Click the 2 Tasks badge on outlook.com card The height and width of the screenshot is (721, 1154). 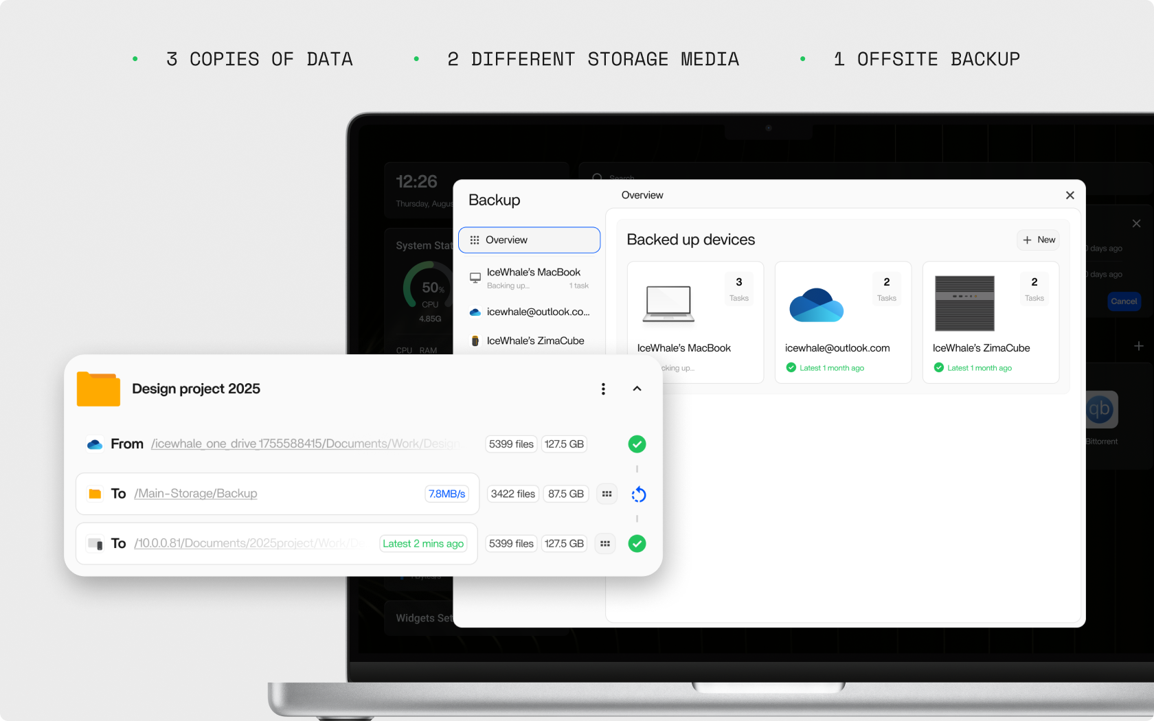(887, 289)
